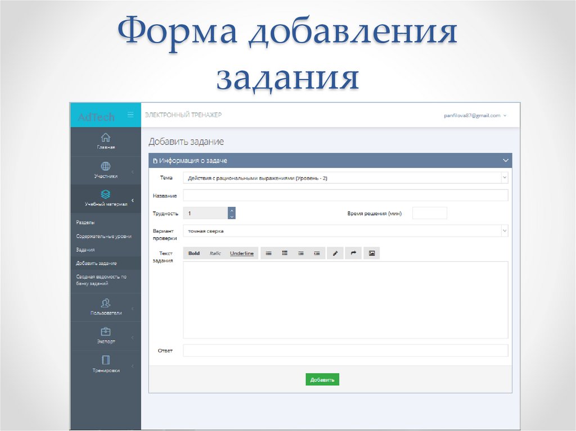
Task: Open the Главная home section
Action: 105,141
